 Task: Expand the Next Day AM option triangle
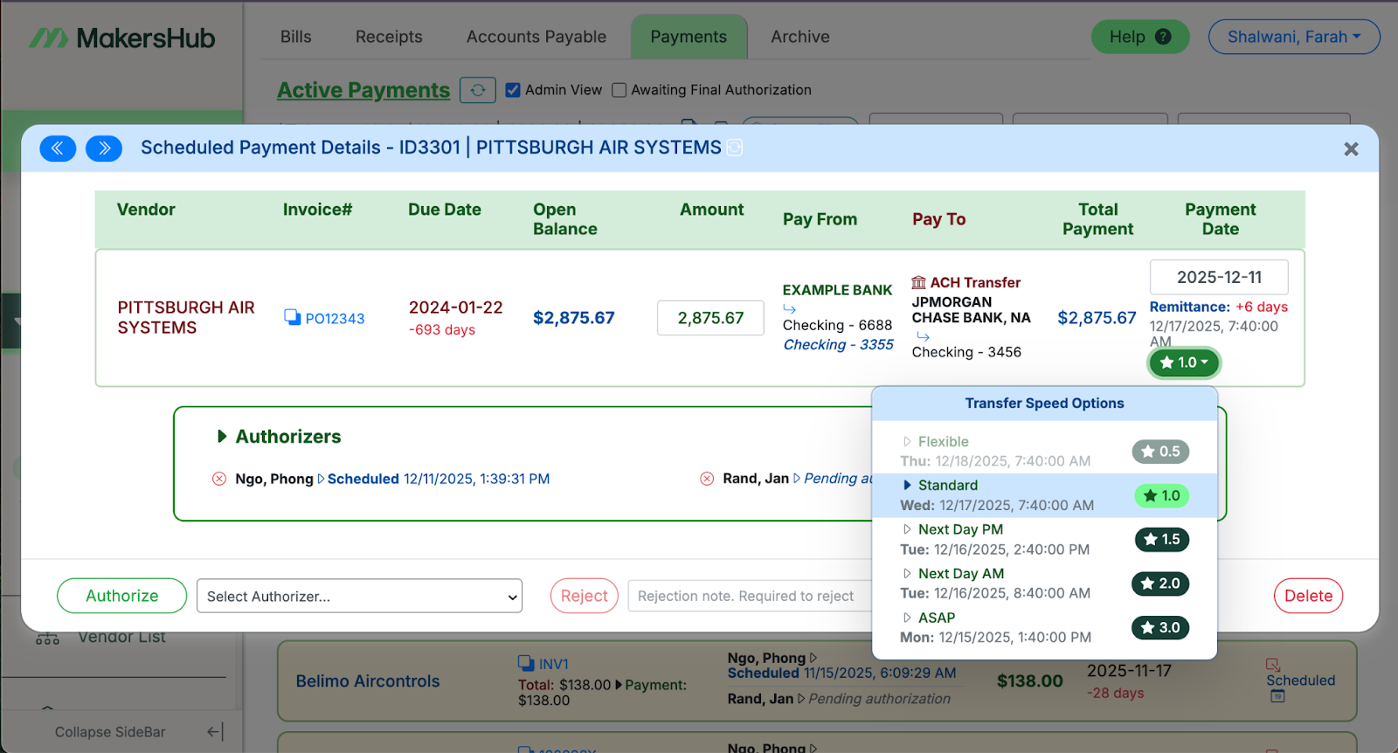(x=907, y=574)
